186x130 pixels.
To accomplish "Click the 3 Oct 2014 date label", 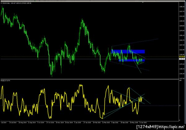I will pyautogui.click(x=41, y=123).
